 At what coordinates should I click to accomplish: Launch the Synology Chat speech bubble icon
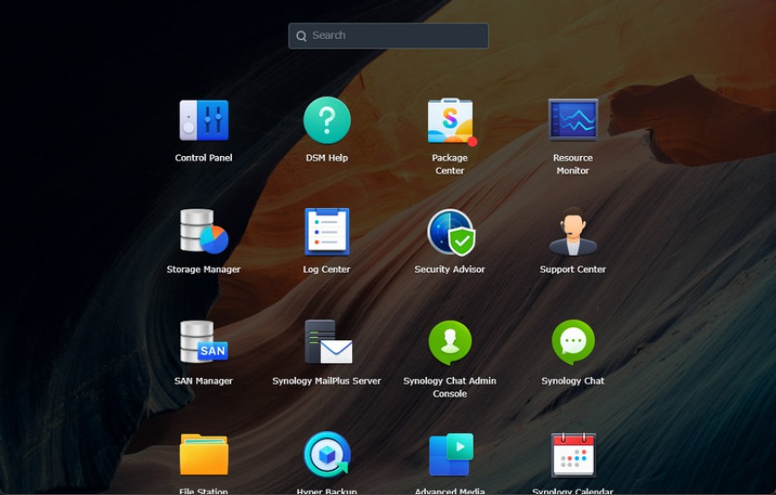573,344
